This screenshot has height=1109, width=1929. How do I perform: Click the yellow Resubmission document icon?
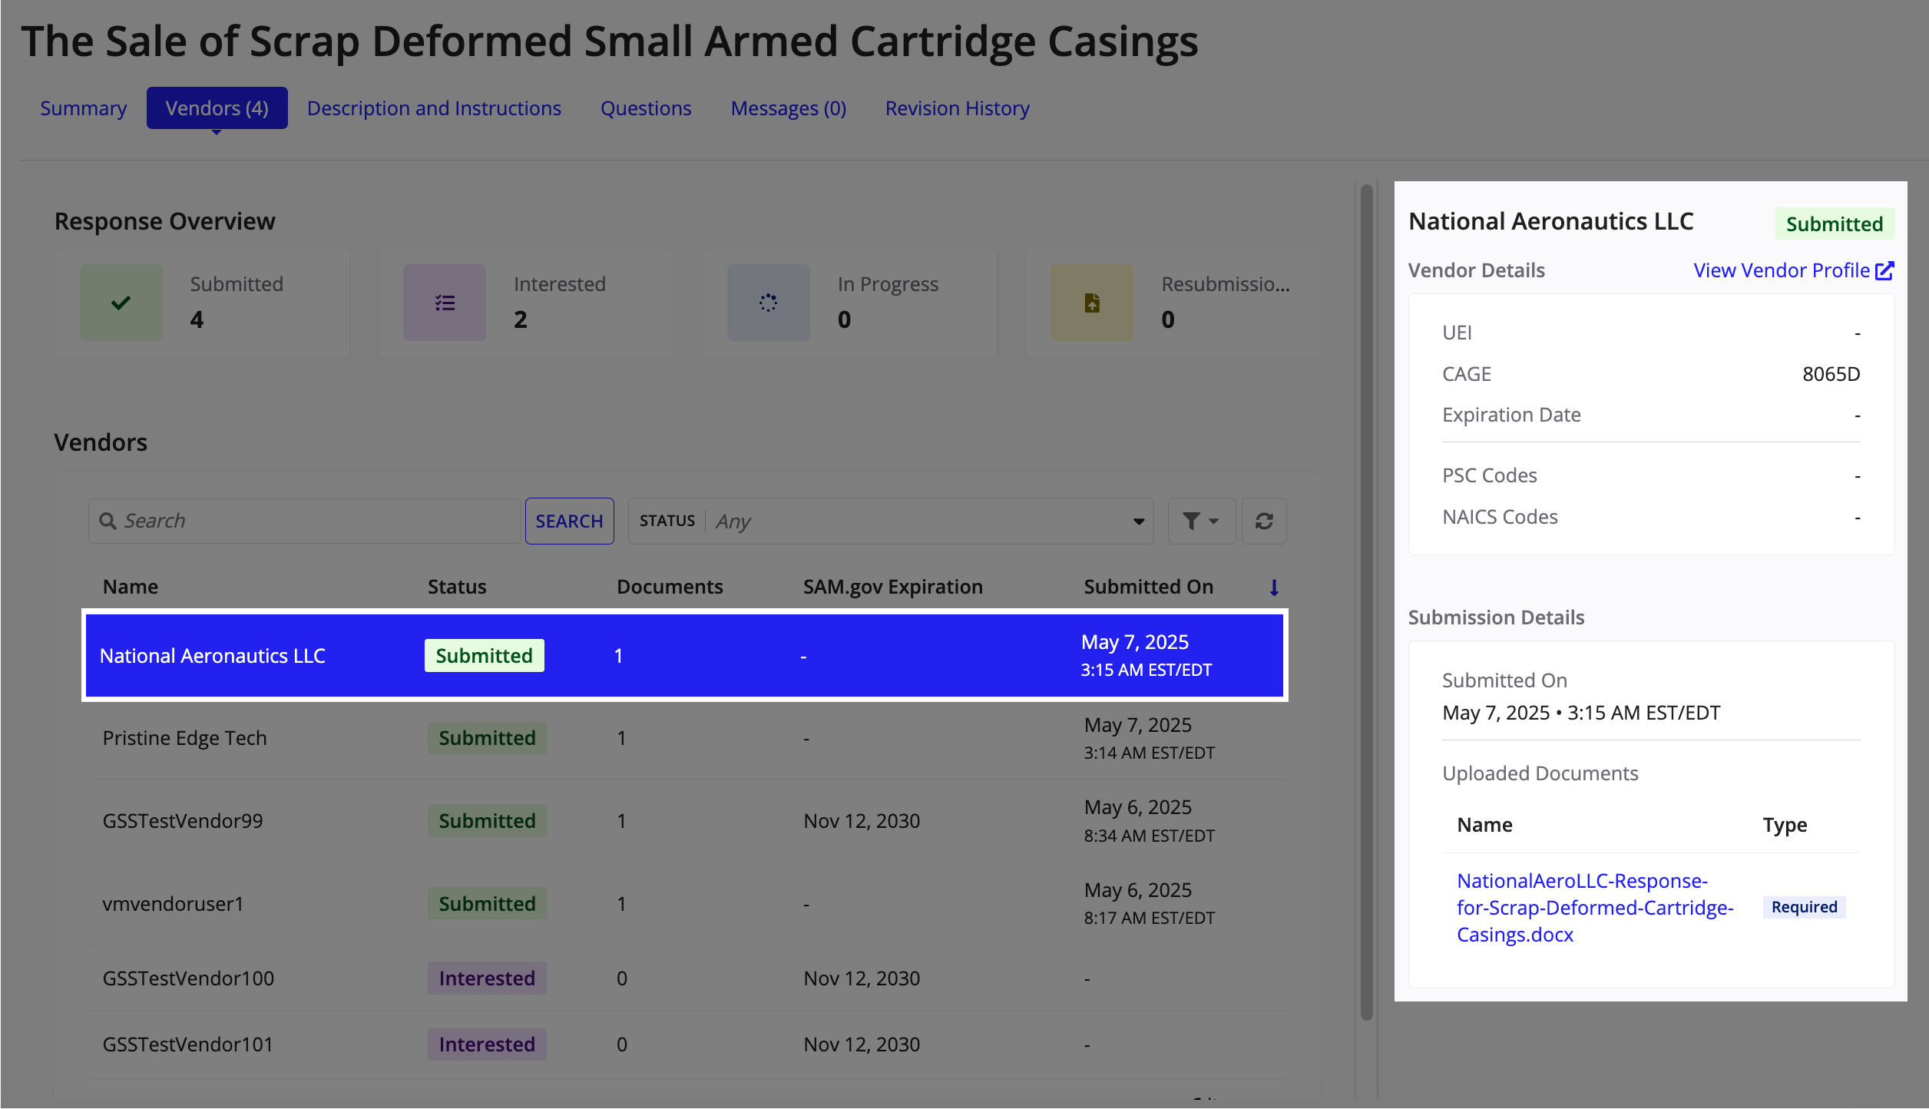point(1092,303)
